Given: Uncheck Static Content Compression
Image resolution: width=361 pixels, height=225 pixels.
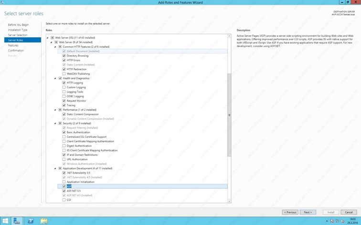Looking at the screenshot, I should point(64,114).
